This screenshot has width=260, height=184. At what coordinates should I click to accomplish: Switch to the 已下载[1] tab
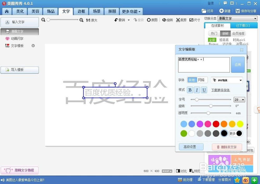pos(243,25)
